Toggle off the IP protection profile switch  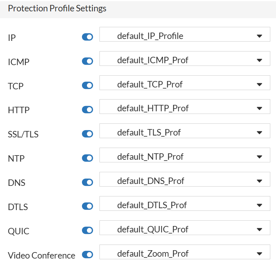tap(87, 37)
